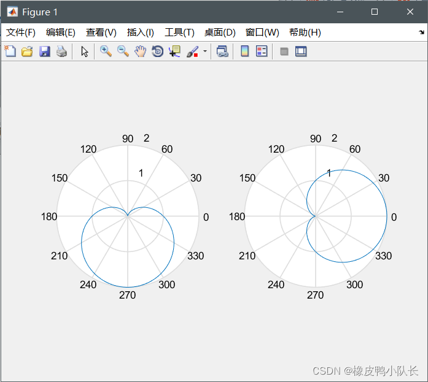Click the 150 label on the left polar plot
This screenshot has height=382, width=428.
point(60,178)
